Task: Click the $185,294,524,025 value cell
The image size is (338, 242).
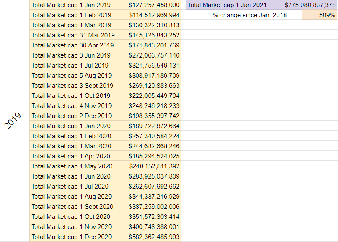Action: point(149,156)
